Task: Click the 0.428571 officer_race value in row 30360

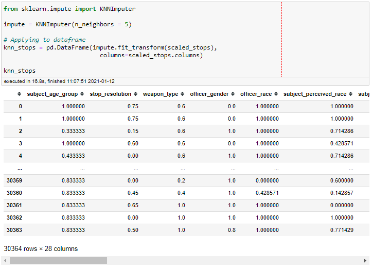Action: pyautogui.click(x=267, y=193)
